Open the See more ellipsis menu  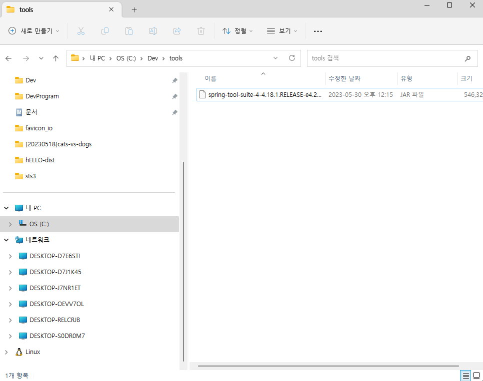coord(318,31)
